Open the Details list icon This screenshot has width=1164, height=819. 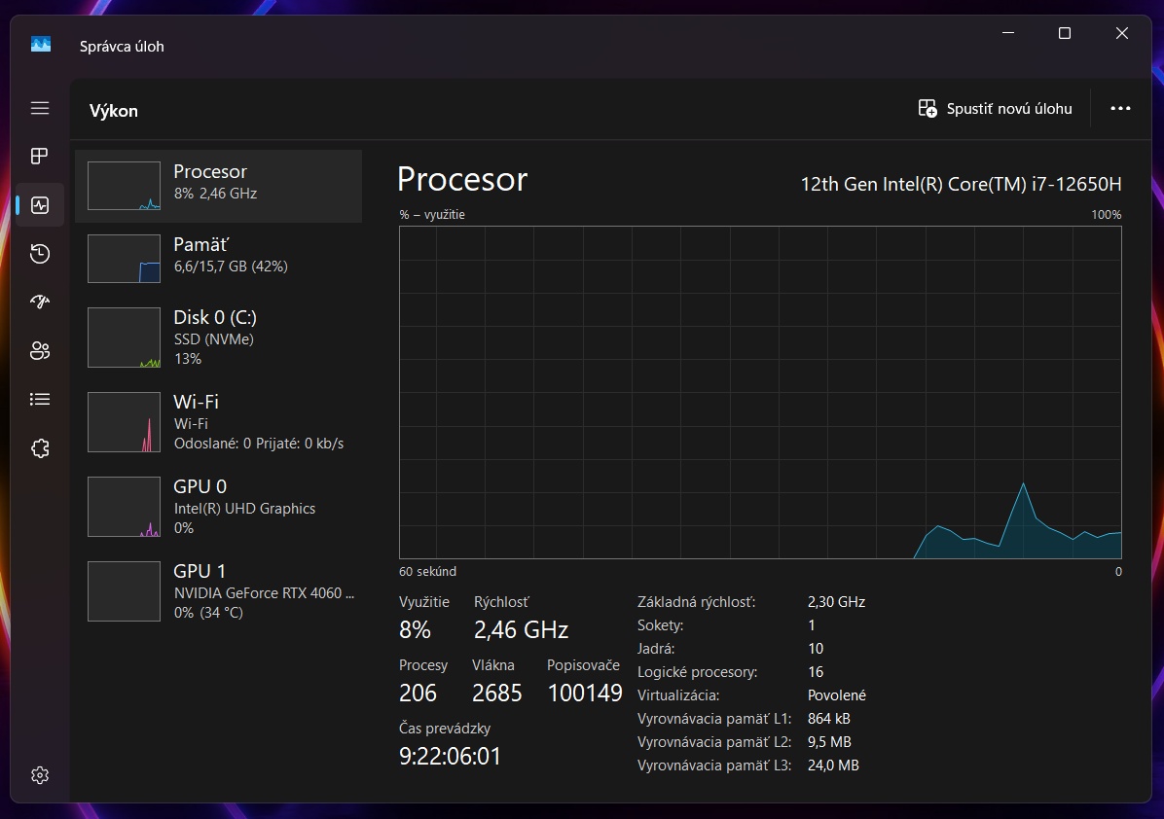pos(40,399)
